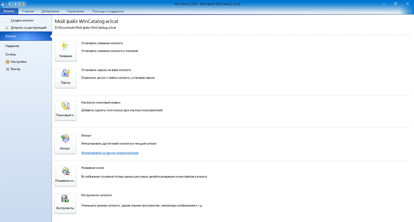Click the text Установить название каталога
Viewport: 414px width, 222px height.
[102, 43]
